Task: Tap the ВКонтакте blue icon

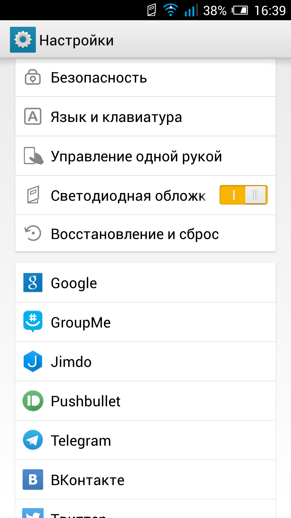Action: [x=33, y=479]
